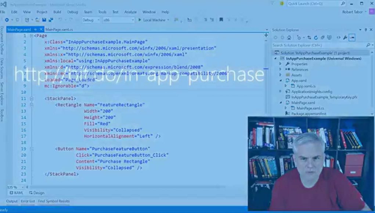Select App.xaml.cs in Solution Explorer

pos(306,86)
